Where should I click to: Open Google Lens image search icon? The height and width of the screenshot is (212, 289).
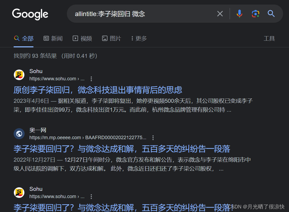[256, 14]
